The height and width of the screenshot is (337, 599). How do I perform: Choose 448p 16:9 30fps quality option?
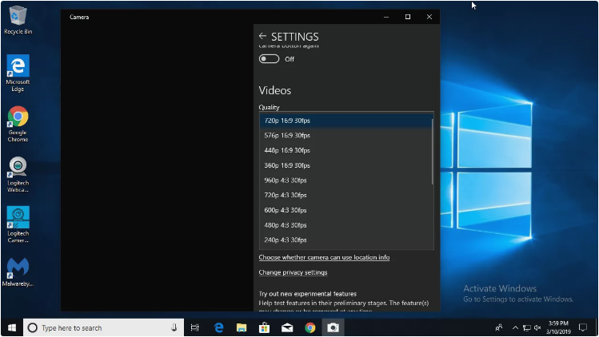[x=345, y=150]
